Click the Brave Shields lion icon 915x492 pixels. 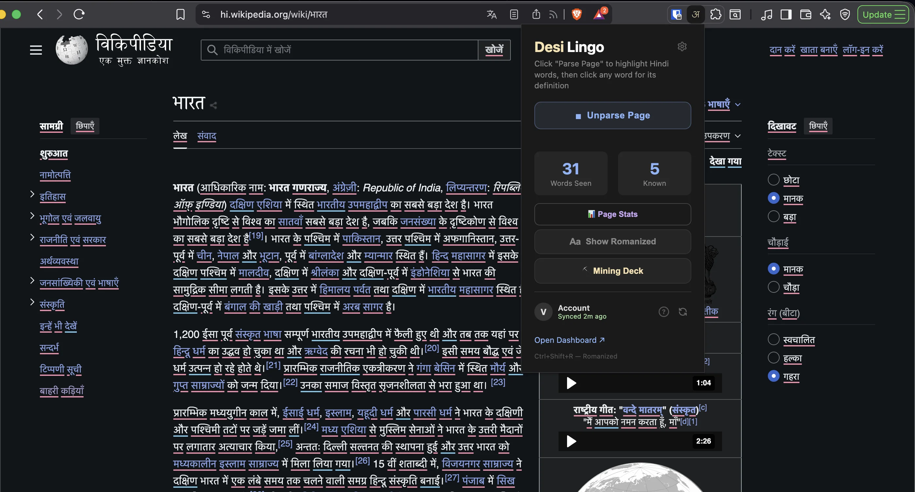(x=577, y=15)
